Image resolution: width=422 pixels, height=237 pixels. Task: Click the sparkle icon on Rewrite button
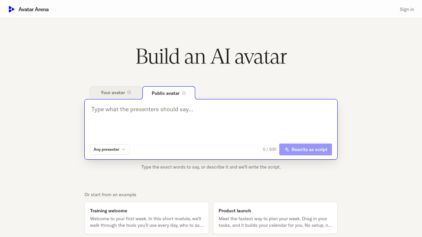click(x=287, y=149)
